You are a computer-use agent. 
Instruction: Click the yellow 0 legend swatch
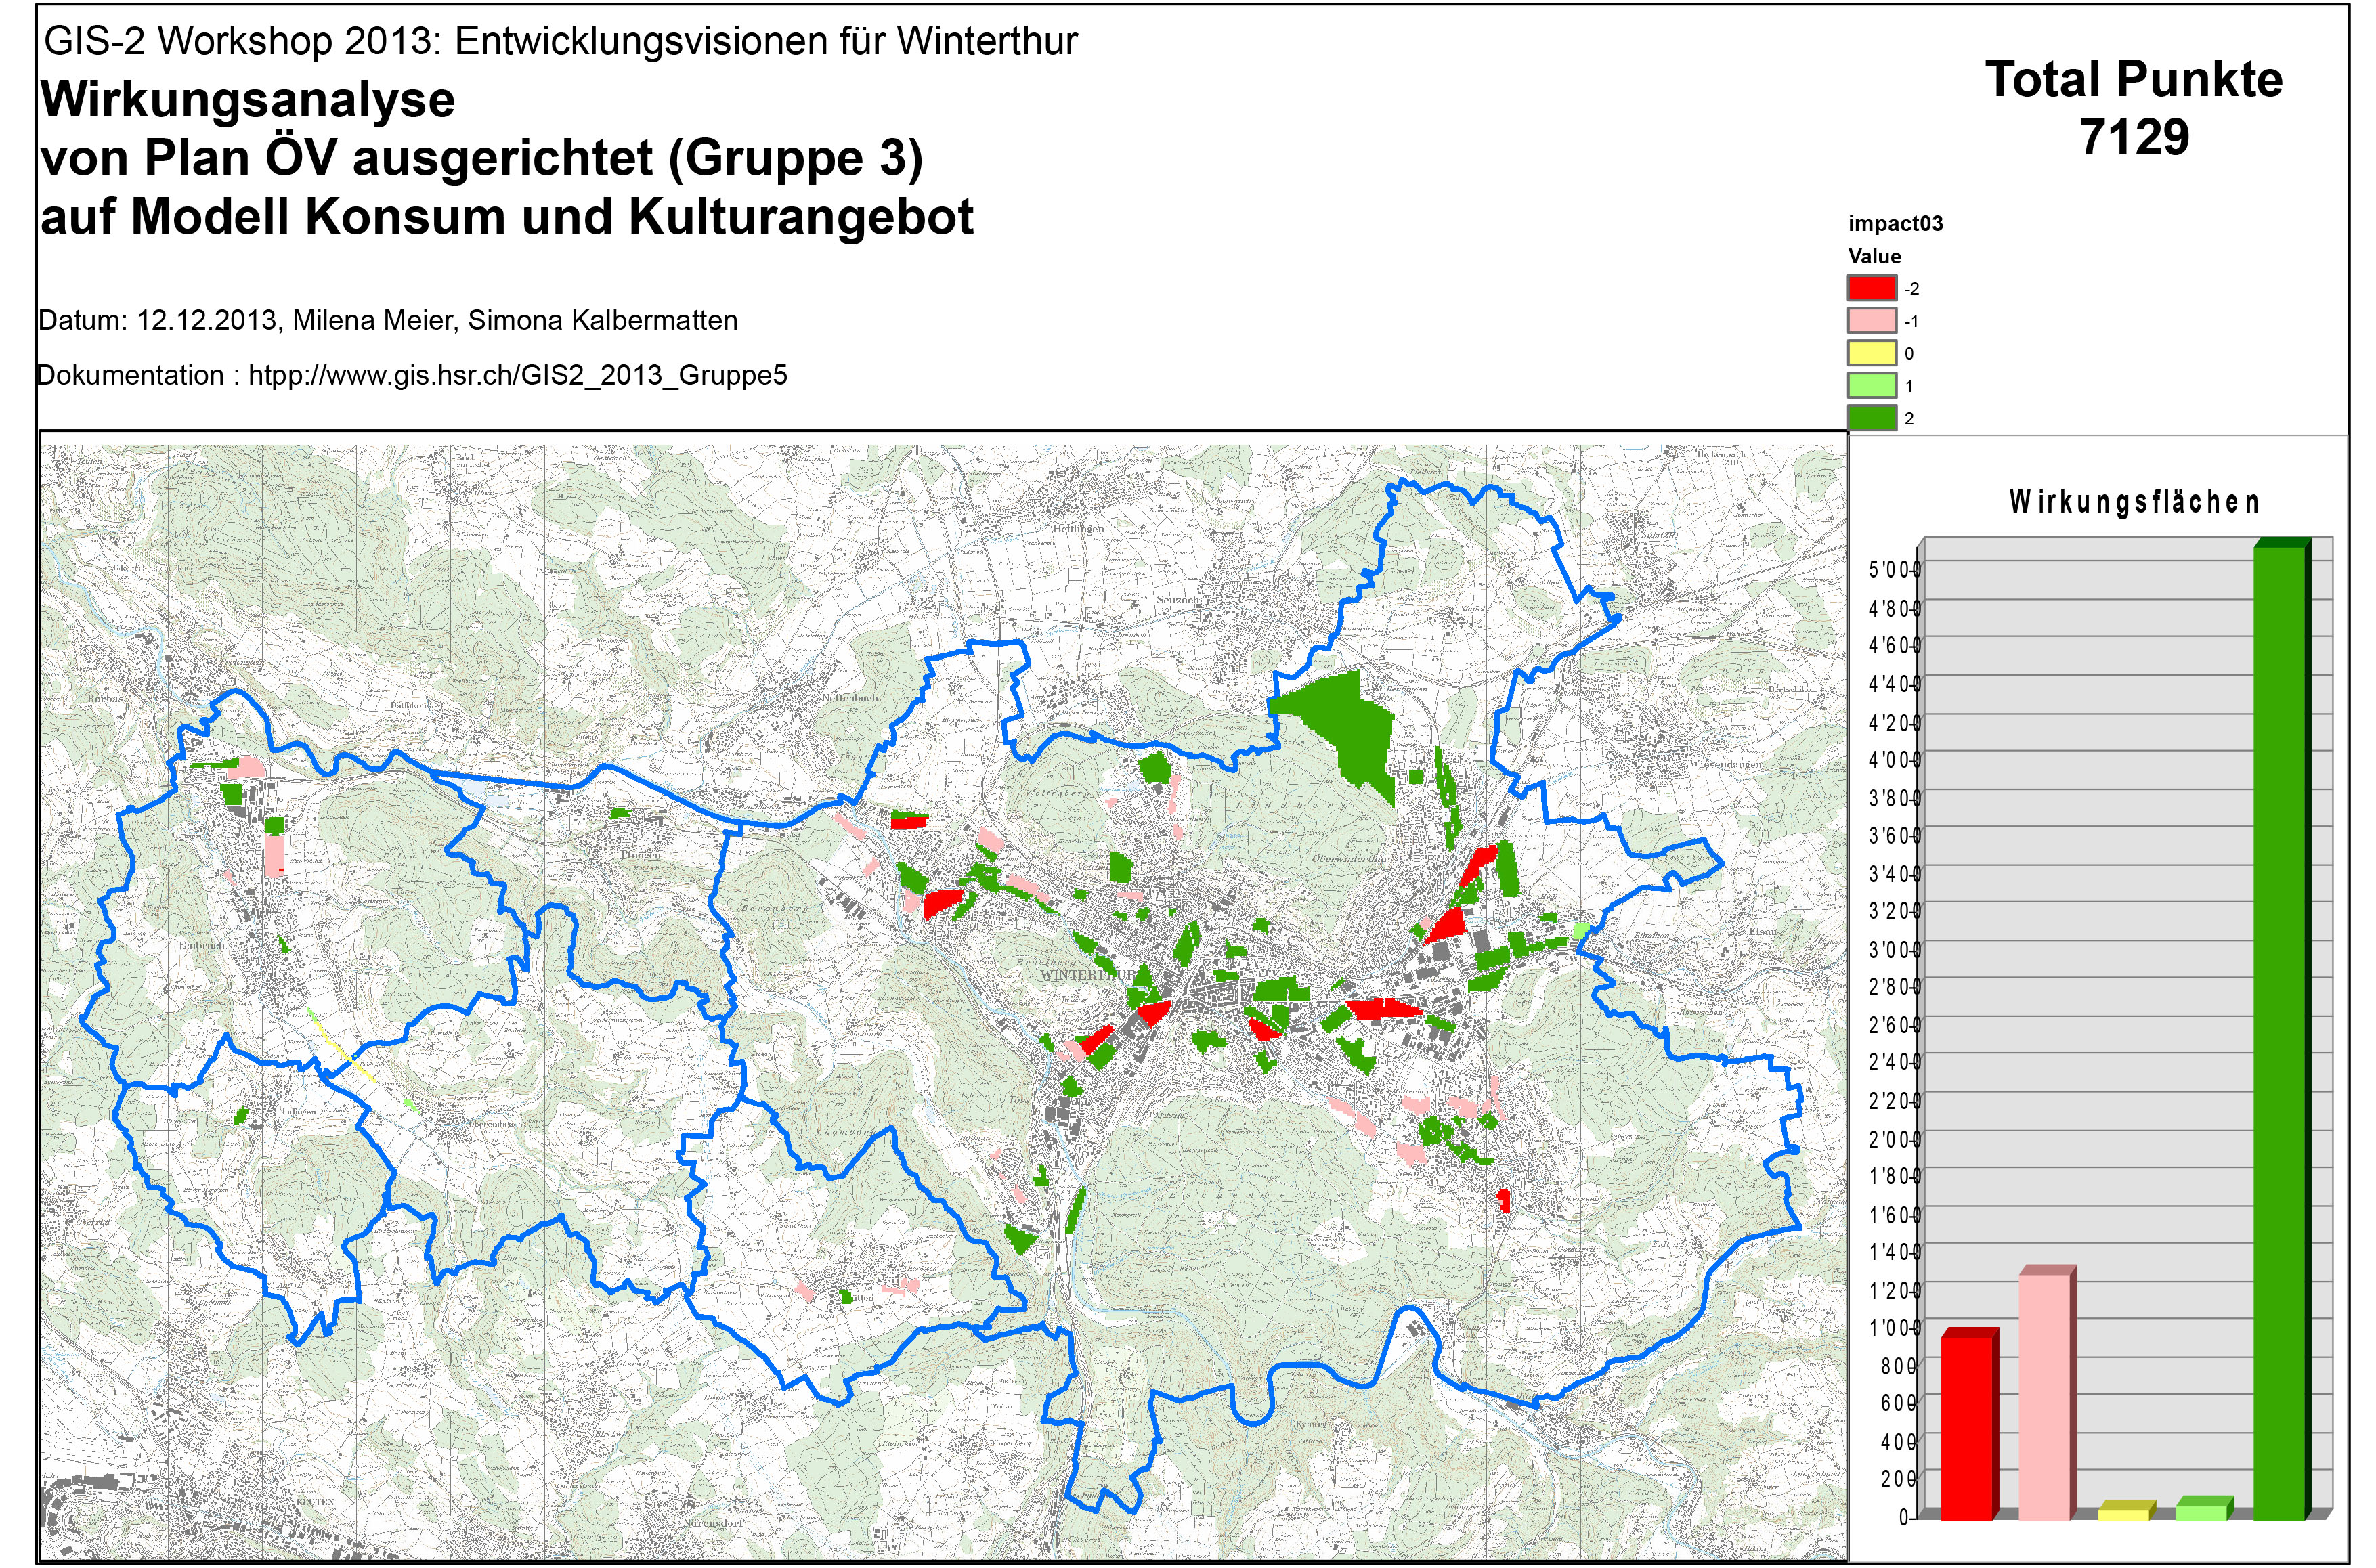[1871, 353]
